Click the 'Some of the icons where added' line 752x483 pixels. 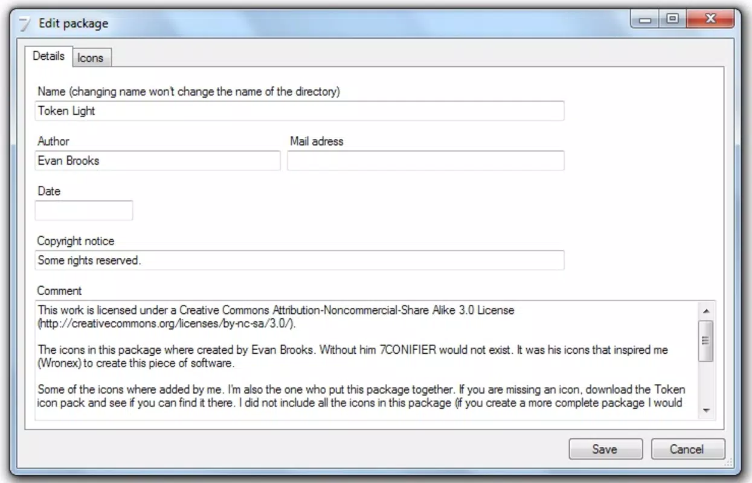(x=361, y=389)
